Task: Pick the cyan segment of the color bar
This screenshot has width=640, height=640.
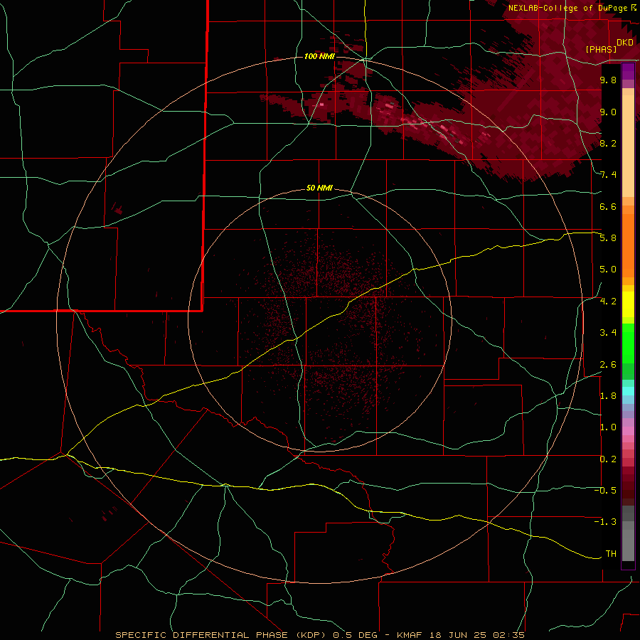Action: click(x=628, y=391)
